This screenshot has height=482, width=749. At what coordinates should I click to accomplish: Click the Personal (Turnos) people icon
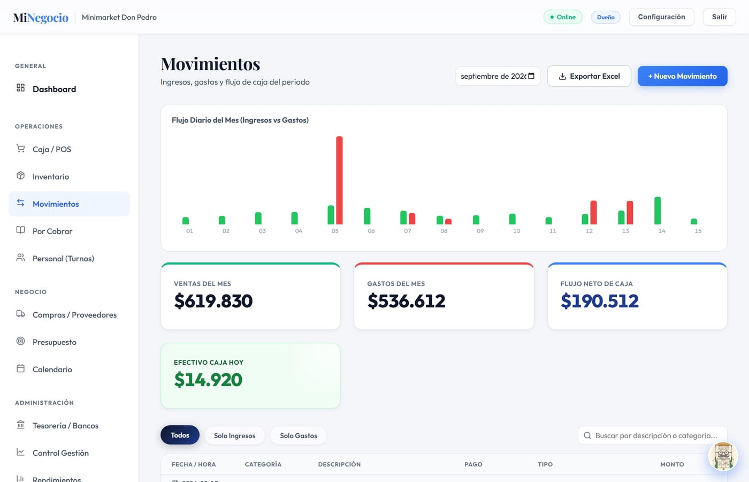20,258
